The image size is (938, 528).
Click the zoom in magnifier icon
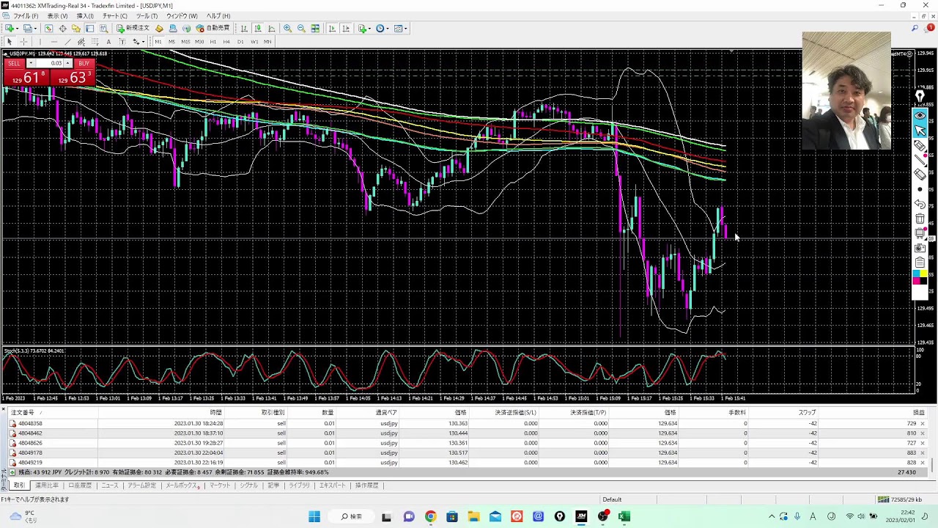click(287, 29)
